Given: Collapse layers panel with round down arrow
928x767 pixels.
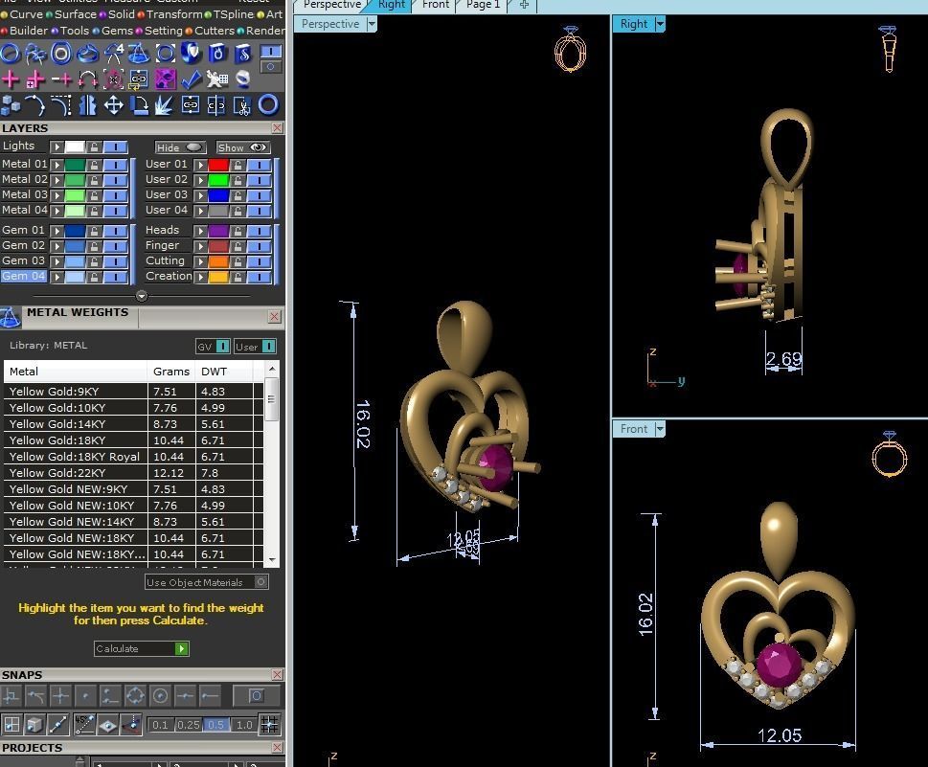Looking at the screenshot, I should [142, 296].
